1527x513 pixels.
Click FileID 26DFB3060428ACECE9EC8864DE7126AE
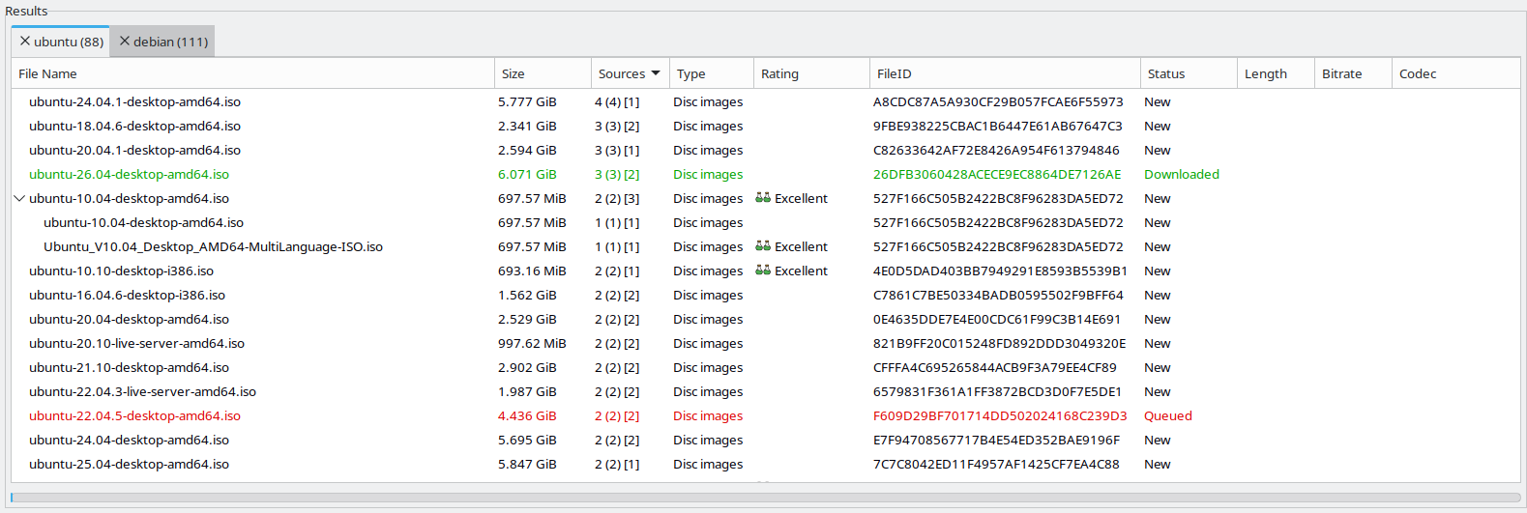[x=997, y=174]
